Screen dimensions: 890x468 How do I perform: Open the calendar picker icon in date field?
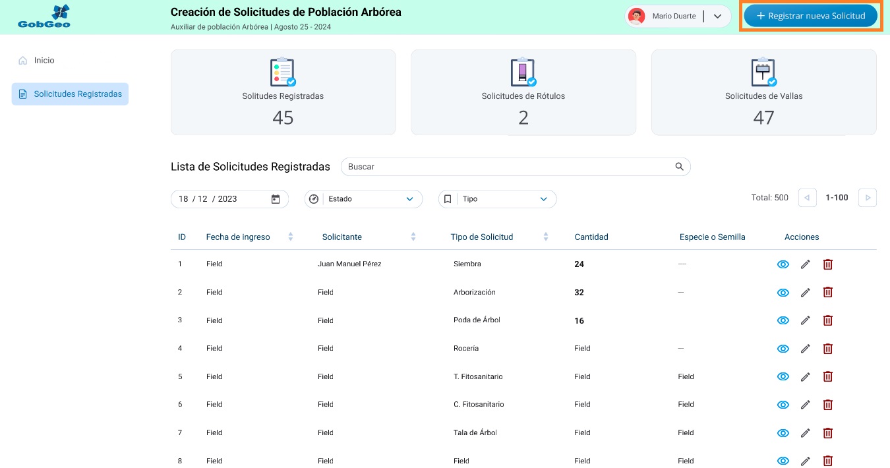coord(276,199)
